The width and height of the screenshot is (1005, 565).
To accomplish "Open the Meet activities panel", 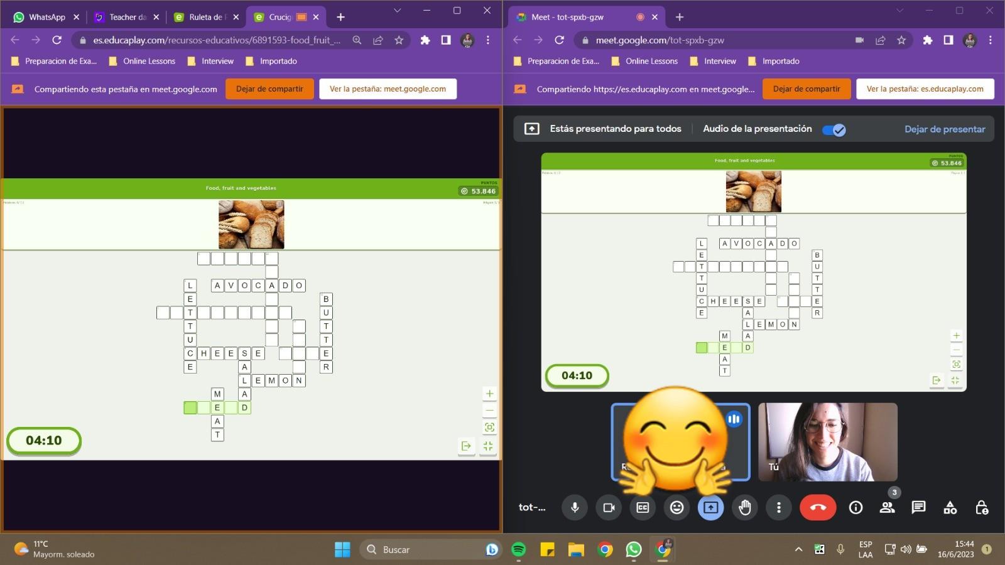I will [x=950, y=507].
